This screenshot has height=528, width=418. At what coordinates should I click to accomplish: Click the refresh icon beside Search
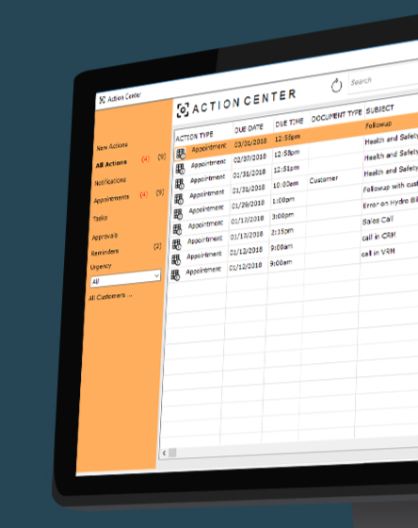point(336,86)
